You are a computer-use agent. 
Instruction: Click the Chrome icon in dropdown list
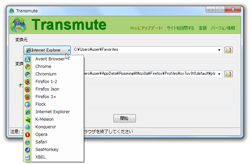click(x=28, y=67)
